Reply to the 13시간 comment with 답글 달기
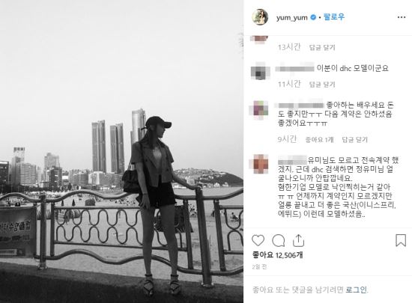The width and height of the screenshot is (412, 303). (322, 47)
